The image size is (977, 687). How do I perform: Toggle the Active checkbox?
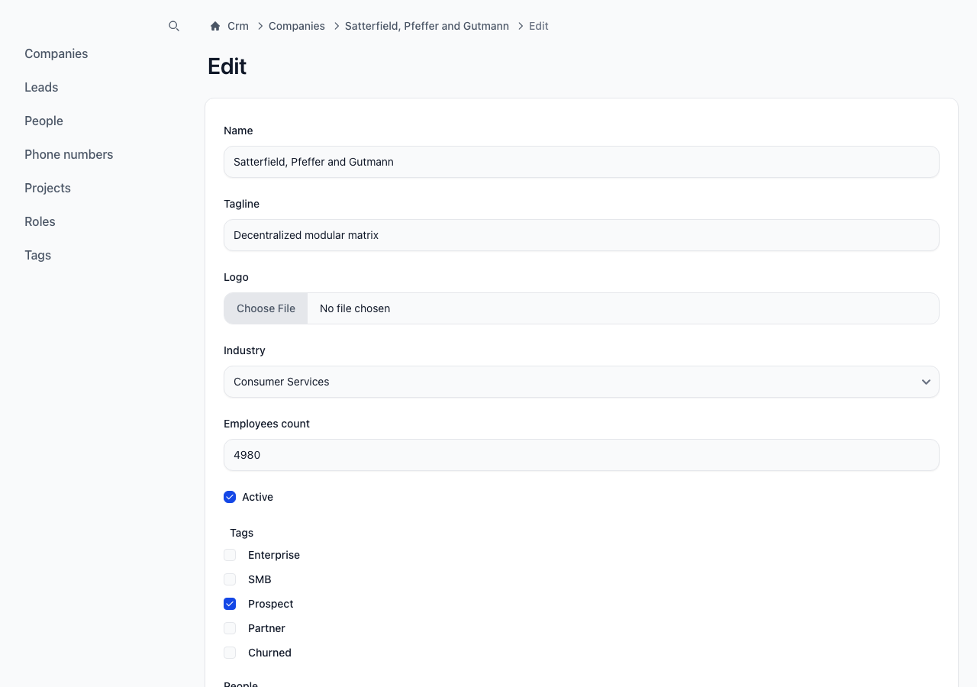click(230, 497)
